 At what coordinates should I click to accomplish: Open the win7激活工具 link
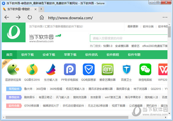coord(113,97)
